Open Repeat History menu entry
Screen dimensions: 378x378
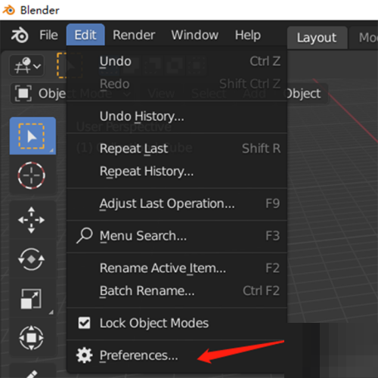pos(177,172)
